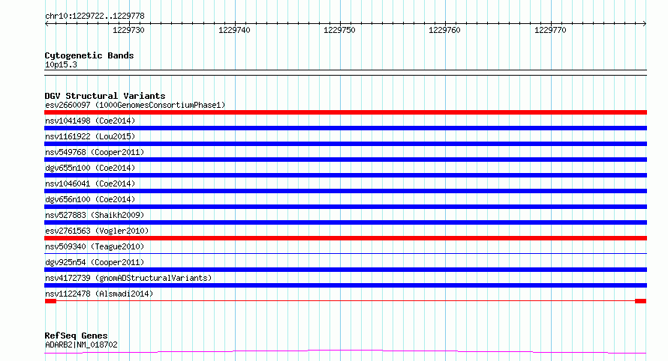Click ruler position 1229770
Viewport: 668px width, 361px height.
point(550,30)
